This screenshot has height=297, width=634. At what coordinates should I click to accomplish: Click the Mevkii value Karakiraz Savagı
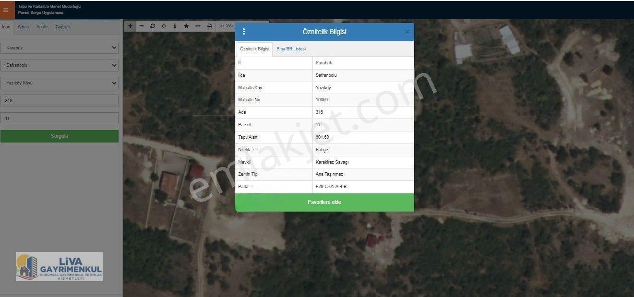click(332, 162)
